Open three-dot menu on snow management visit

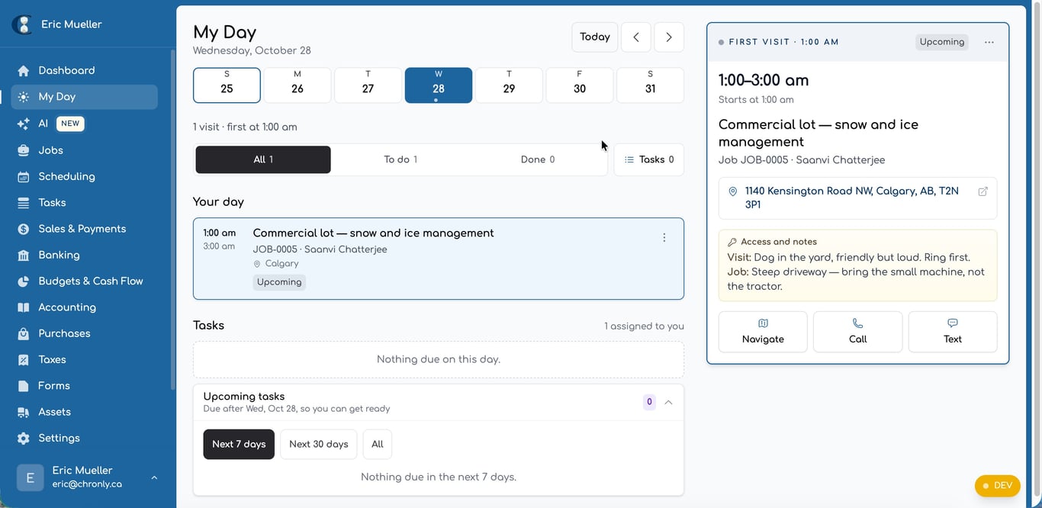tap(664, 238)
